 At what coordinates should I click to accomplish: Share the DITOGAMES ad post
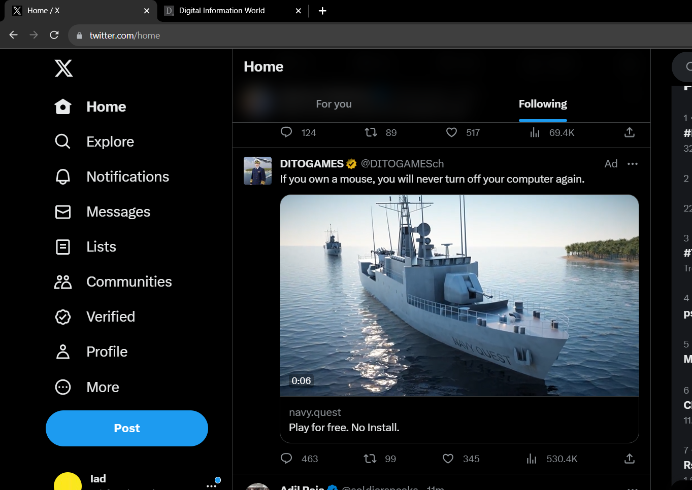630,459
